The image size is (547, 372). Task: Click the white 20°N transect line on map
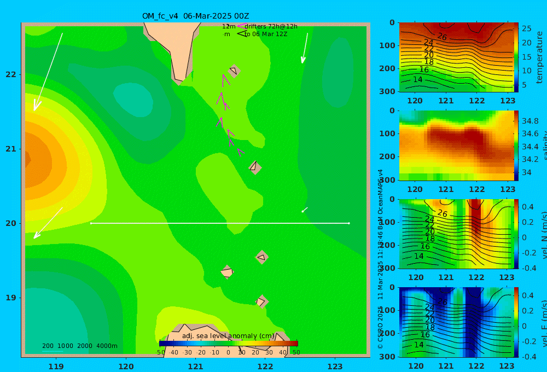coord(220,223)
